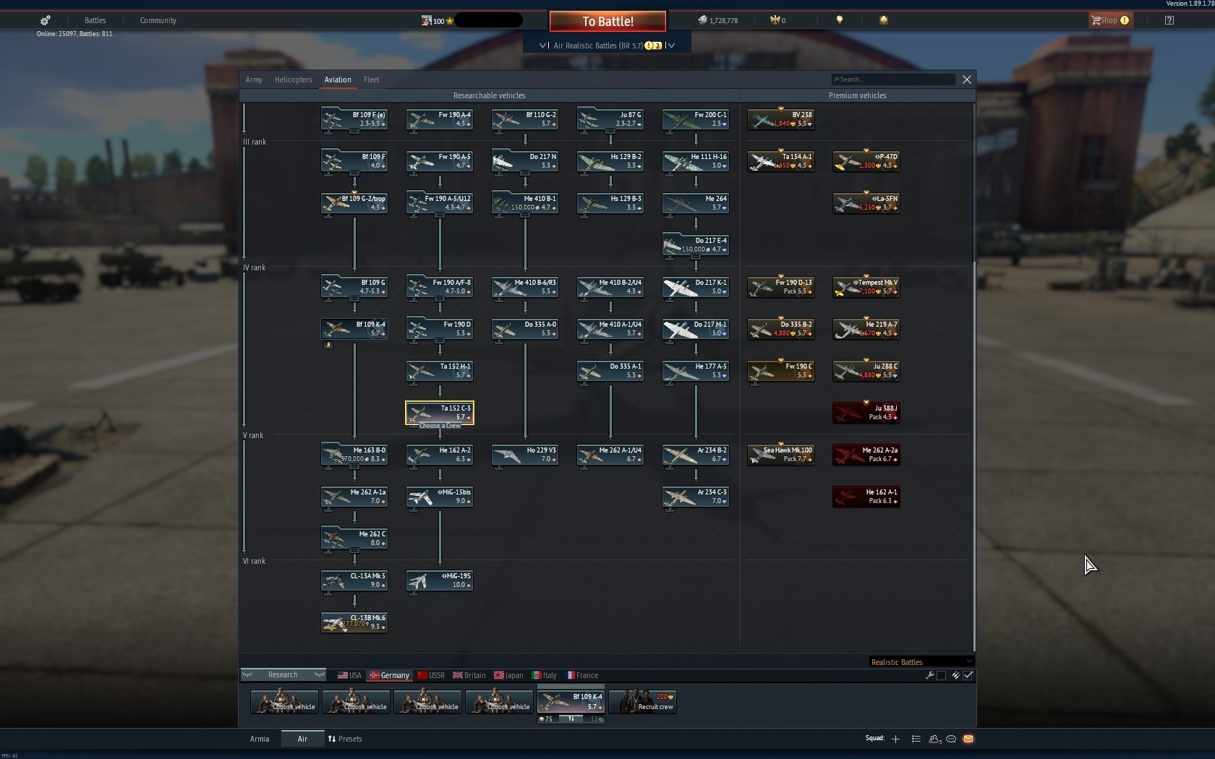Select the Me 262 A-1a jet

click(x=354, y=497)
